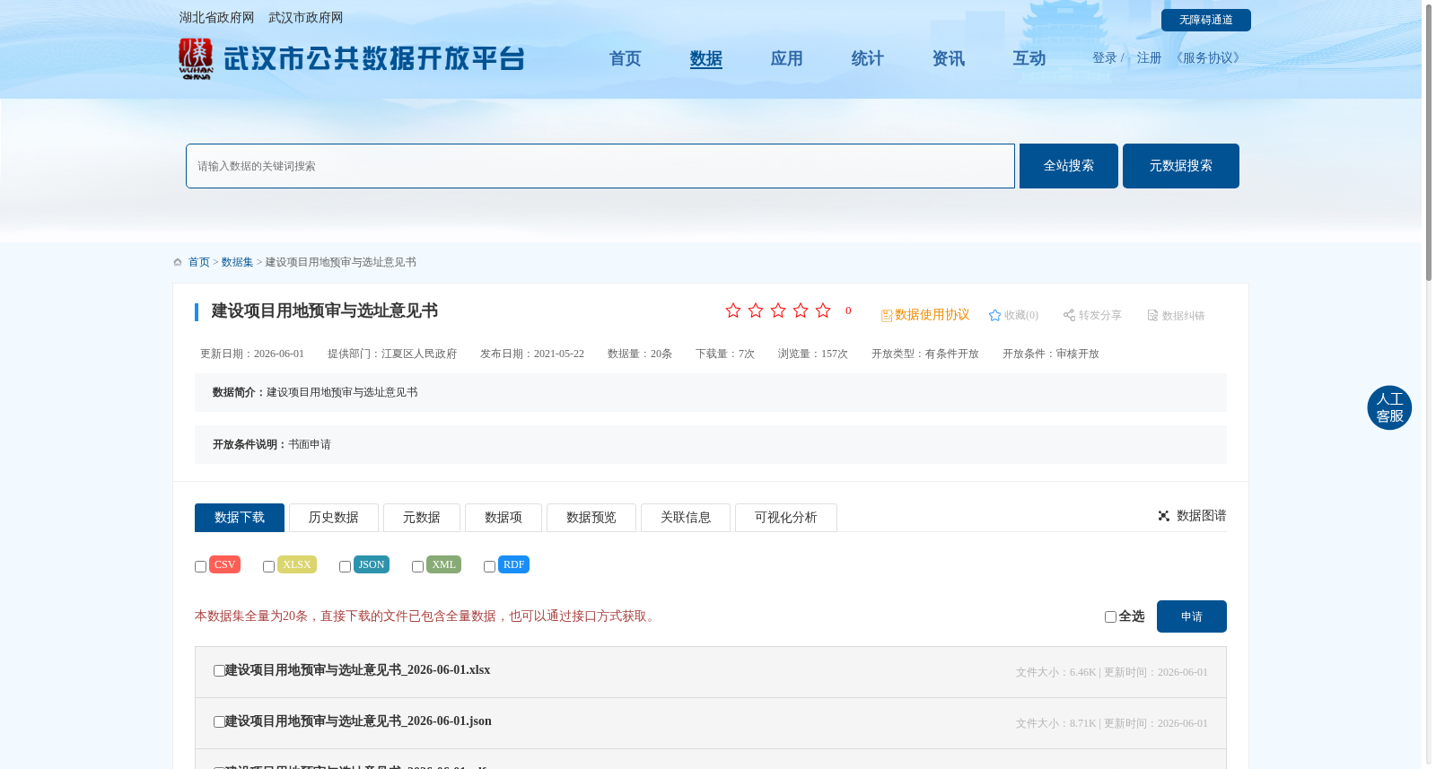Click the green XML format badge
1436x769 pixels.
(x=443, y=564)
